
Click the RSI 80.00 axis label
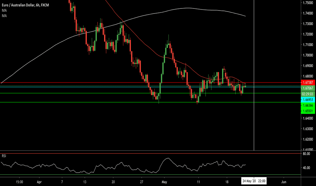[306, 154]
